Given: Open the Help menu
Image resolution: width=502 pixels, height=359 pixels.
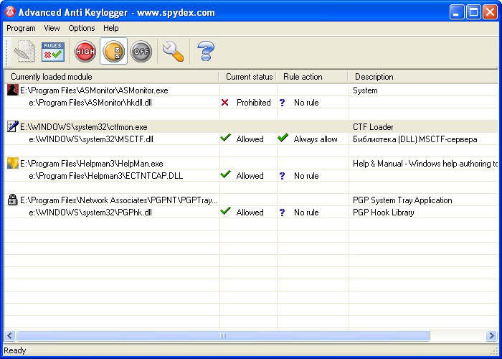Looking at the screenshot, I should pos(110,28).
